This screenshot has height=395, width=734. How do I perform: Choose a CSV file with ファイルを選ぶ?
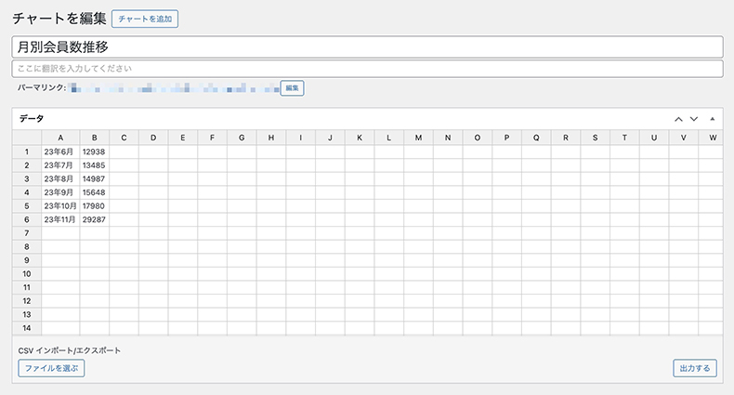[51, 368]
